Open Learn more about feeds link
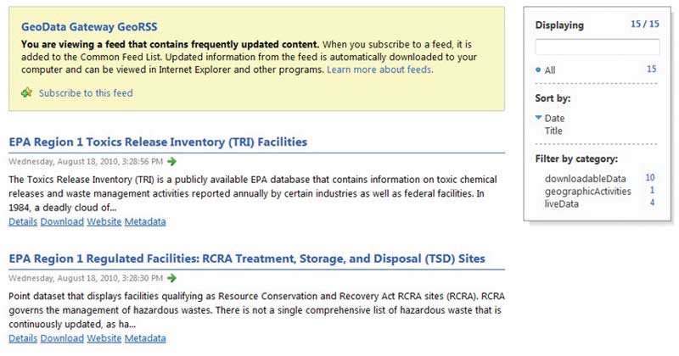The height and width of the screenshot is (356, 679). pos(379,70)
